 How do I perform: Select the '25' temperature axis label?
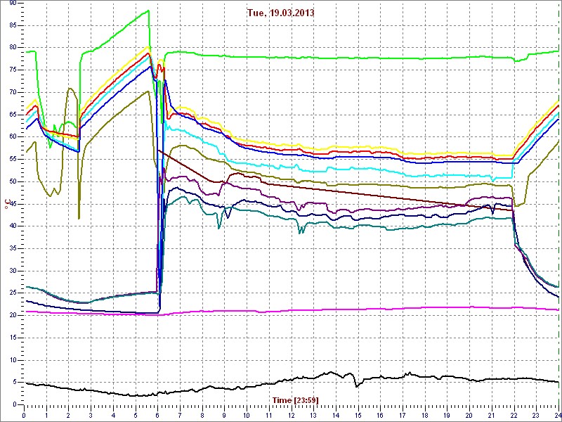(x=12, y=293)
